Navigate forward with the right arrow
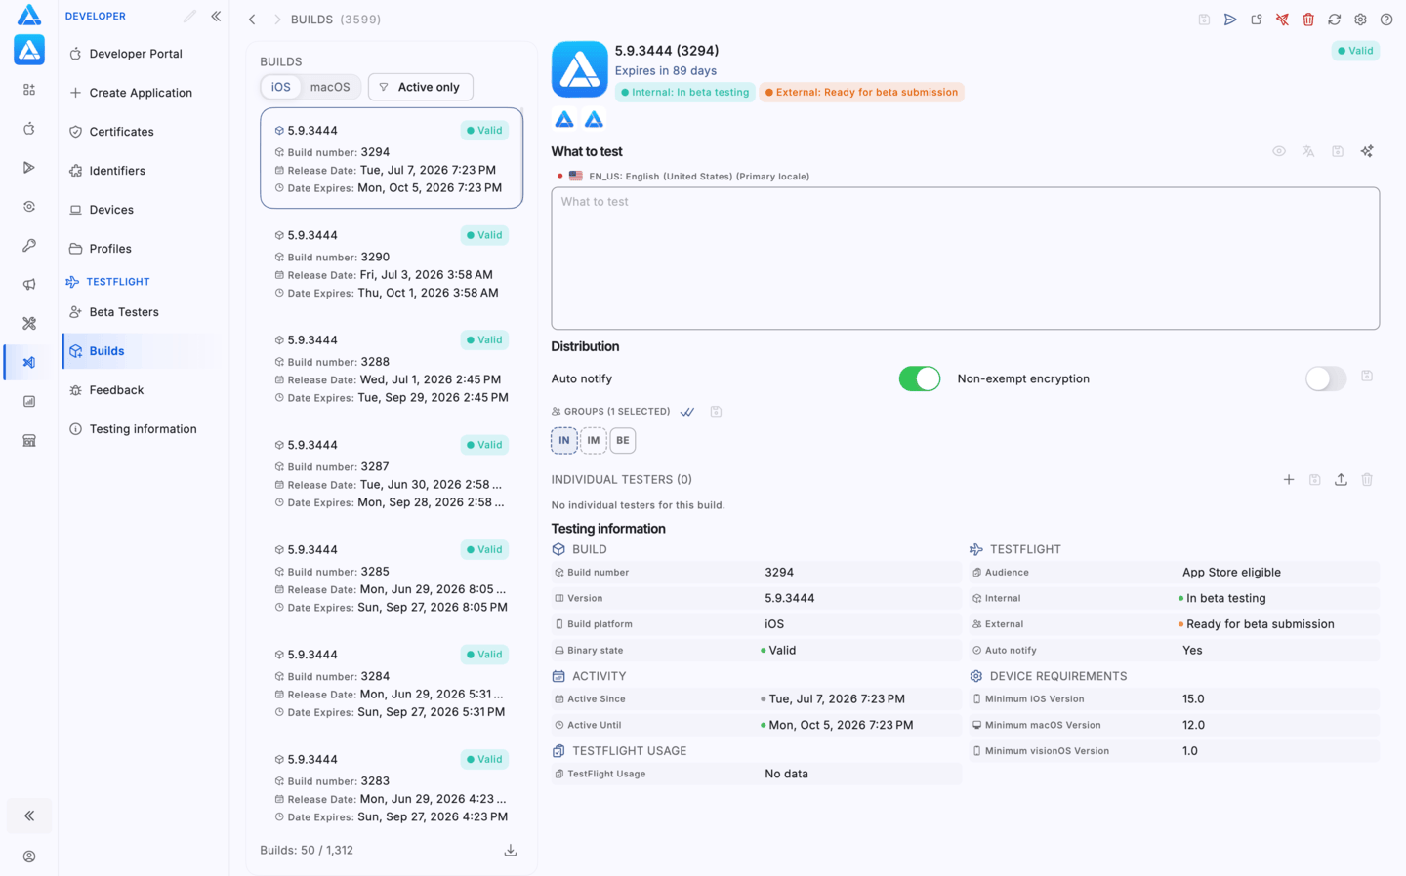 tap(277, 20)
